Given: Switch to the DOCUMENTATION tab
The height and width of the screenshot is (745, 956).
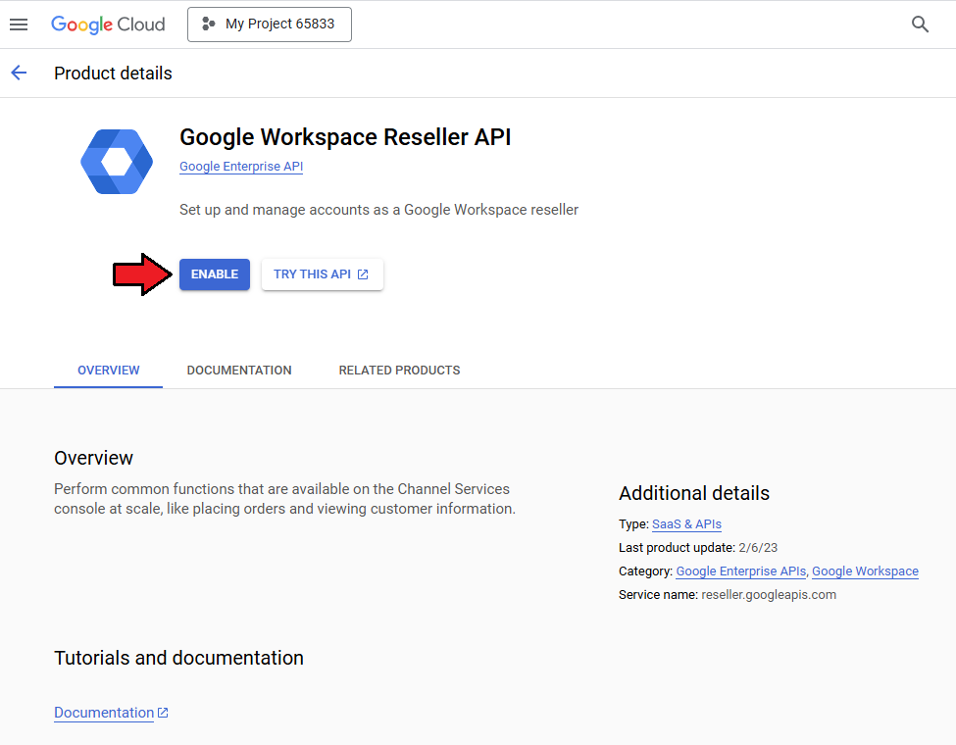Looking at the screenshot, I should [239, 371].
